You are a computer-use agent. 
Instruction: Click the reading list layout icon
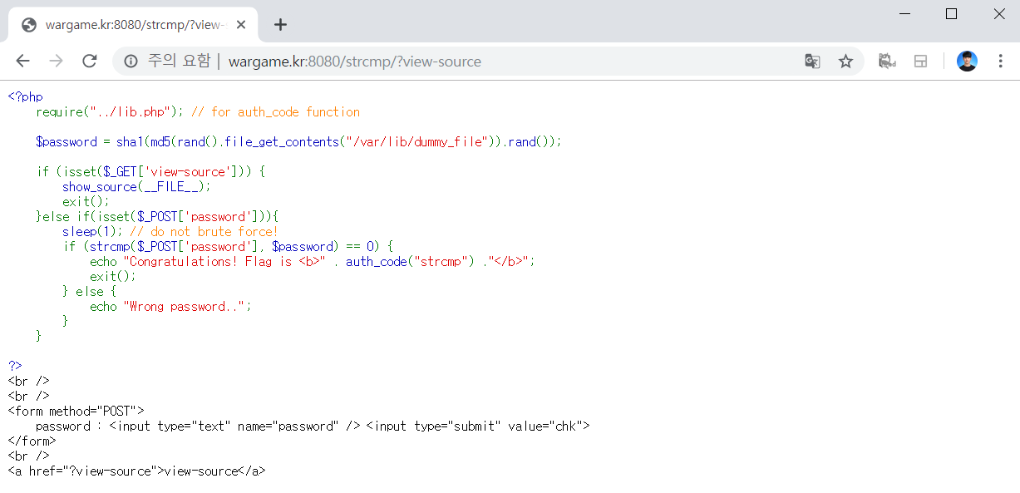click(920, 61)
